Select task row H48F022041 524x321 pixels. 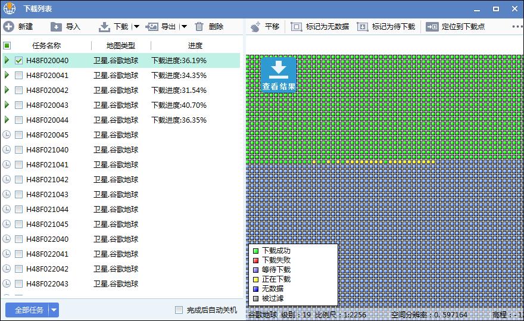tap(121, 254)
